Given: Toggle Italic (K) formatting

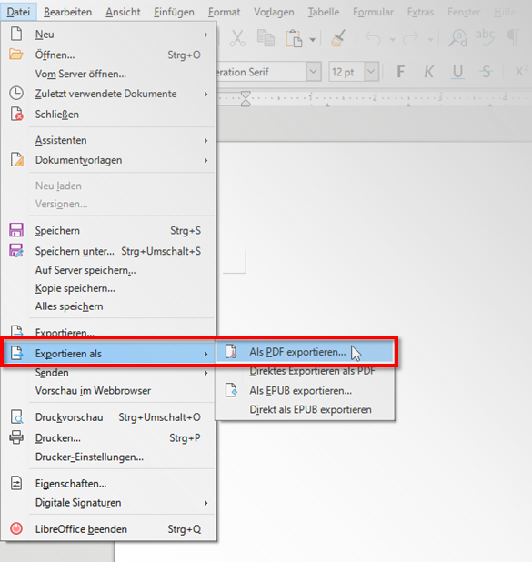Looking at the screenshot, I should 428,72.
